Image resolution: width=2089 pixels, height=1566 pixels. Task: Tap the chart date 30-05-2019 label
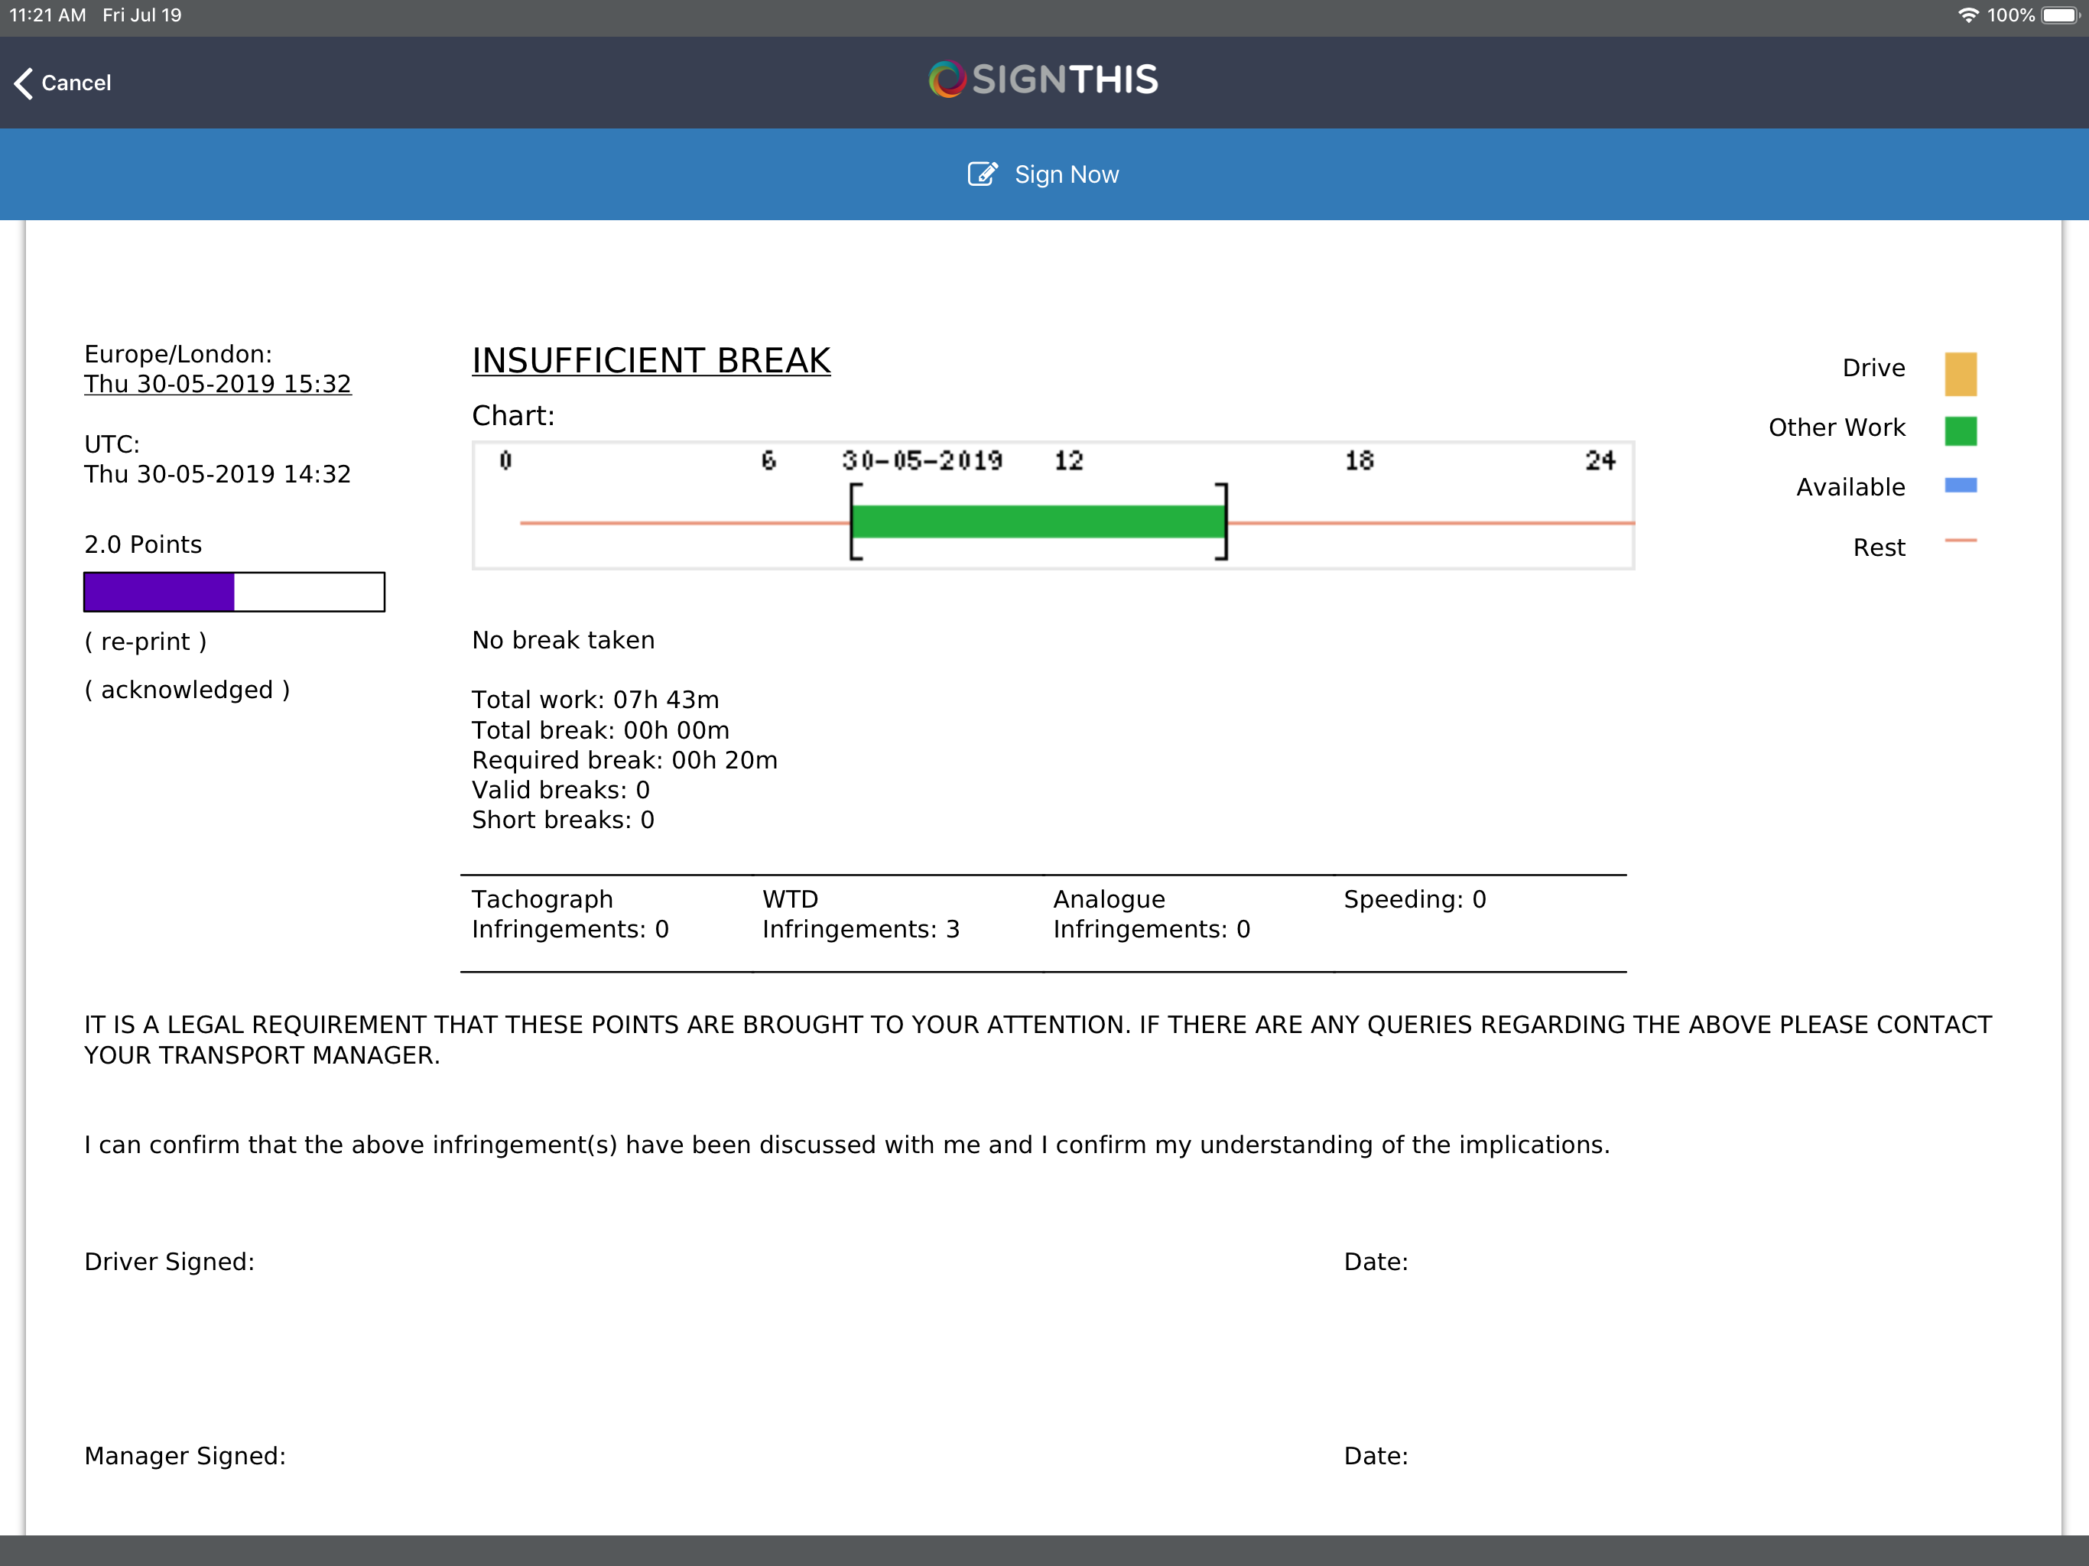(921, 461)
